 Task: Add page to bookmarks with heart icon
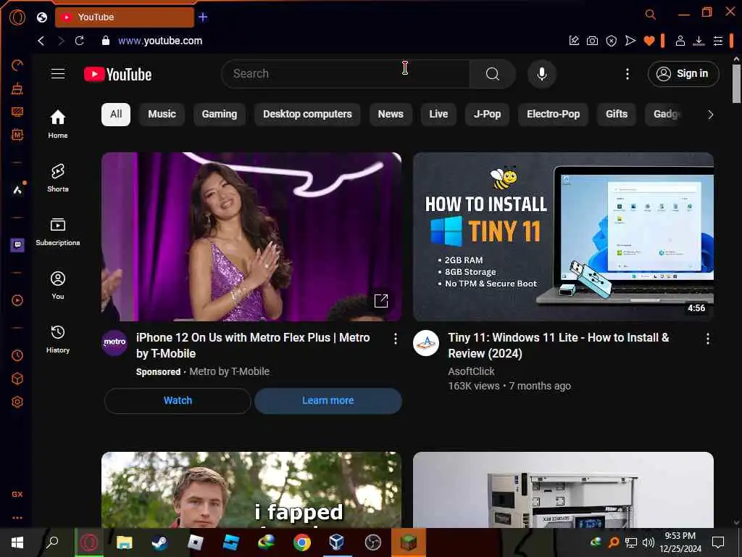coord(649,41)
